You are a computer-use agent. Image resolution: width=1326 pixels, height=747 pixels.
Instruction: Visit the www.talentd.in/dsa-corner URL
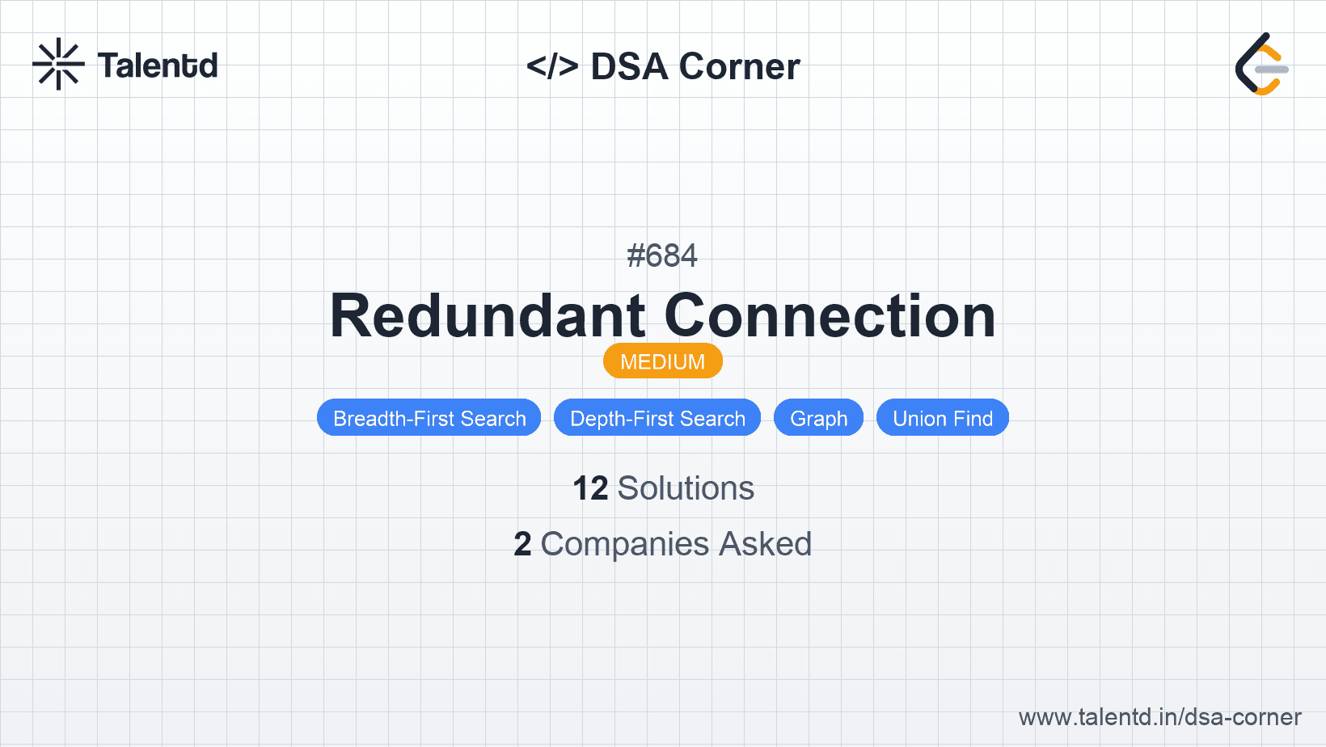coord(1159,717)
